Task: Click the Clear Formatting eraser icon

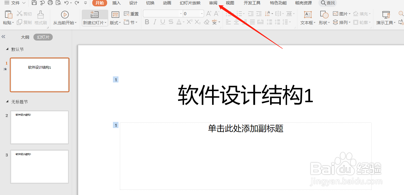Action: 206,22
